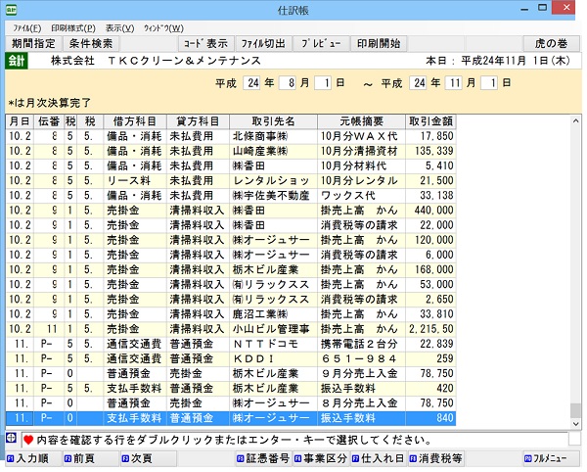Click the row with amount 6,000
587x472 pixels.
click(231, 255)
